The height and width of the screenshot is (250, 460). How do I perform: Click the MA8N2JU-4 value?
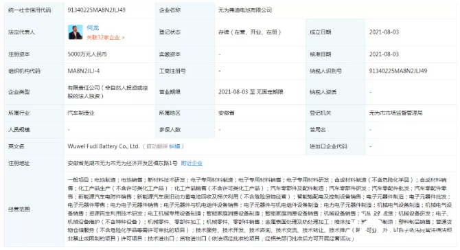point(84,71)
